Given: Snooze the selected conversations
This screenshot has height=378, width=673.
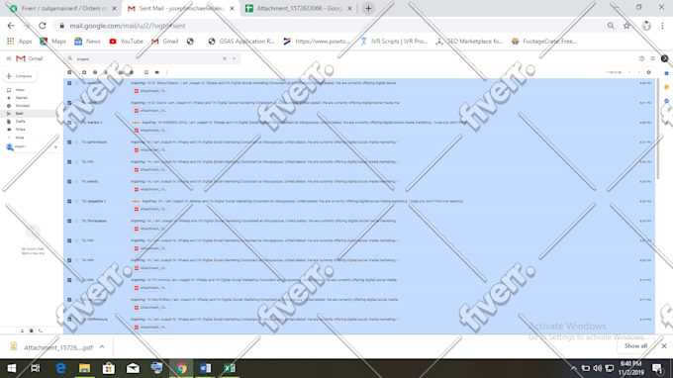Looking at the screenshot, I should (x=132, y=72).
